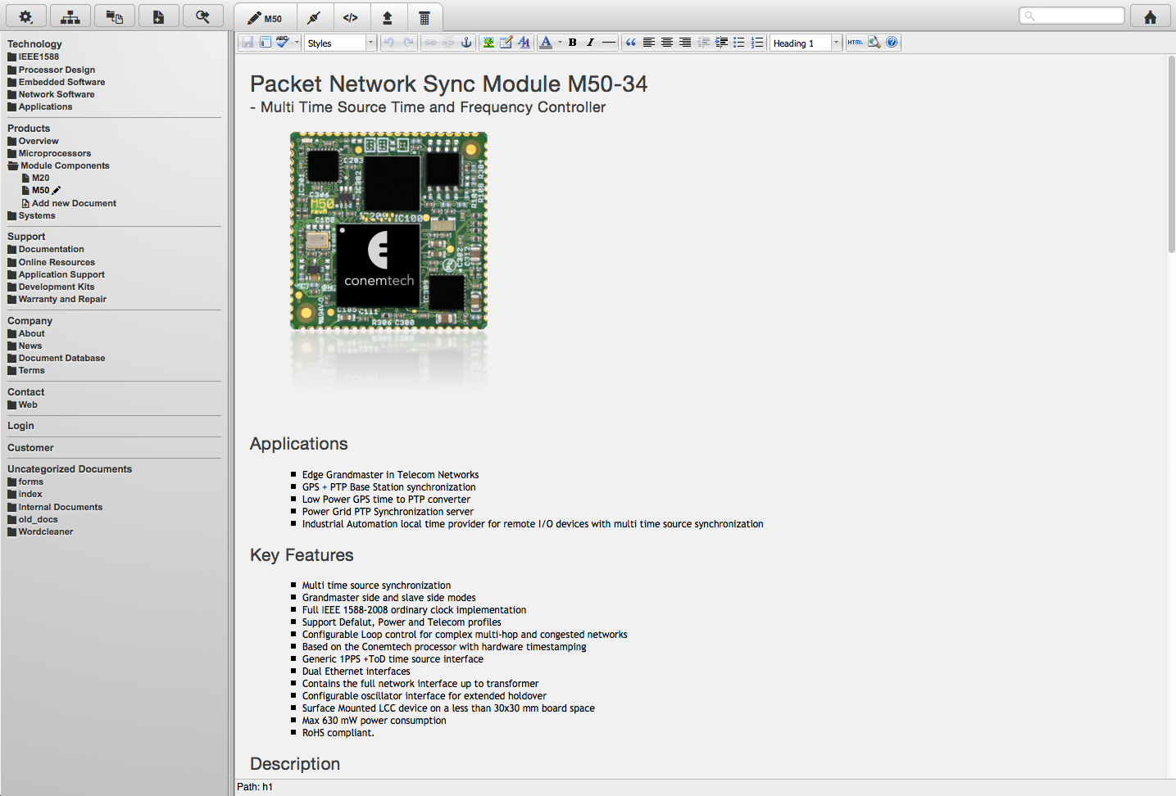This screenshot has height=796, width=1176.
Task: Open the Heading 1 format dropdown
Action: coord(806,43)
